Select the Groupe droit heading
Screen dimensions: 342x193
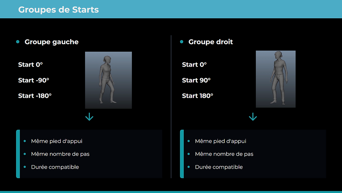pos(211,42)
